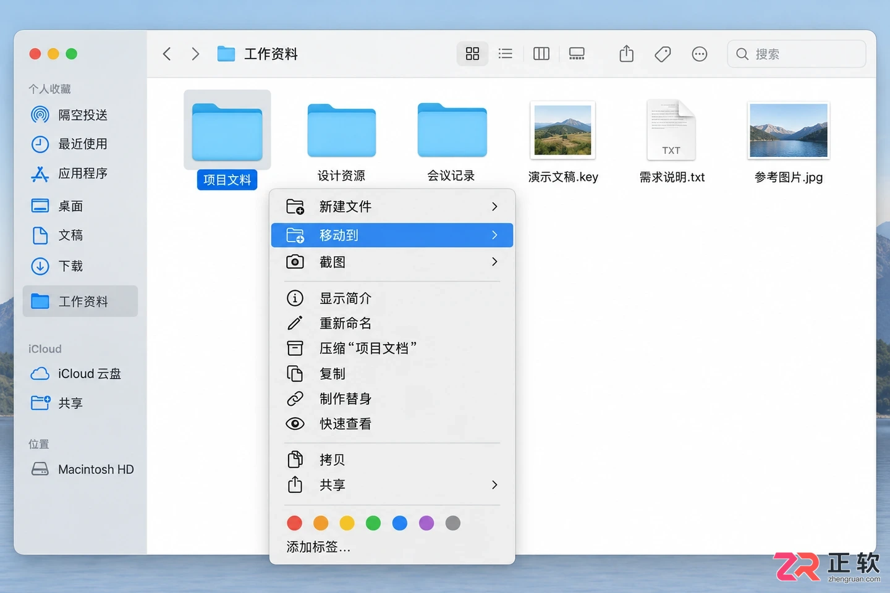Choose 压缩“项目文档” menu entry

coord(392,348)
